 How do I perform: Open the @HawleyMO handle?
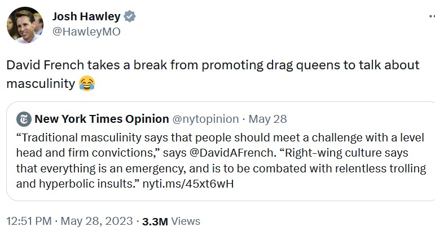pos(86,32)
